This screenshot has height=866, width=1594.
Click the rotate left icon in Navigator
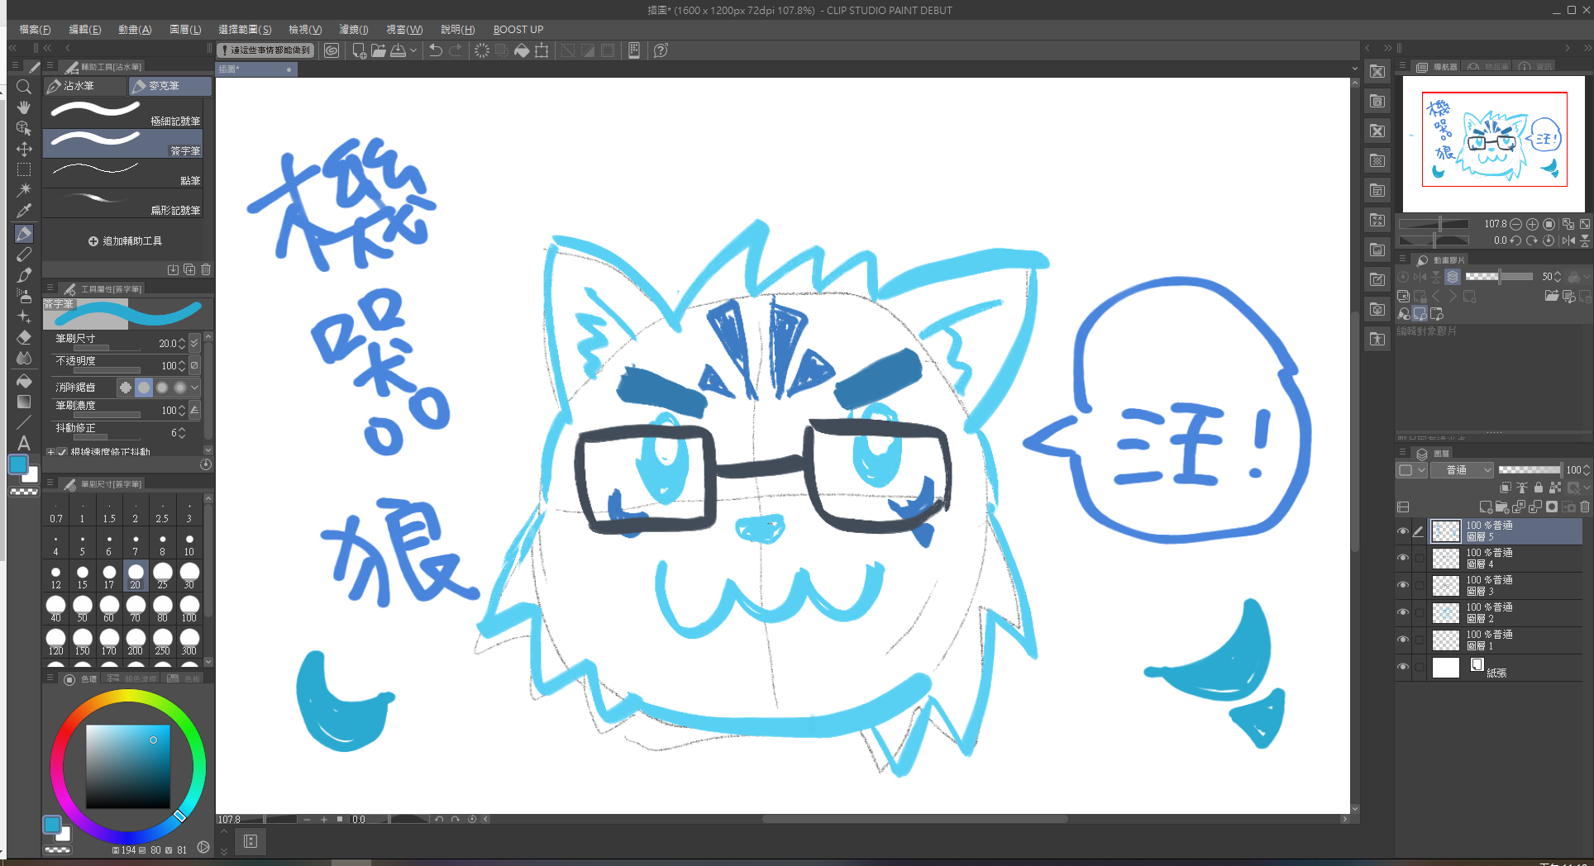tap(1515, 240)
